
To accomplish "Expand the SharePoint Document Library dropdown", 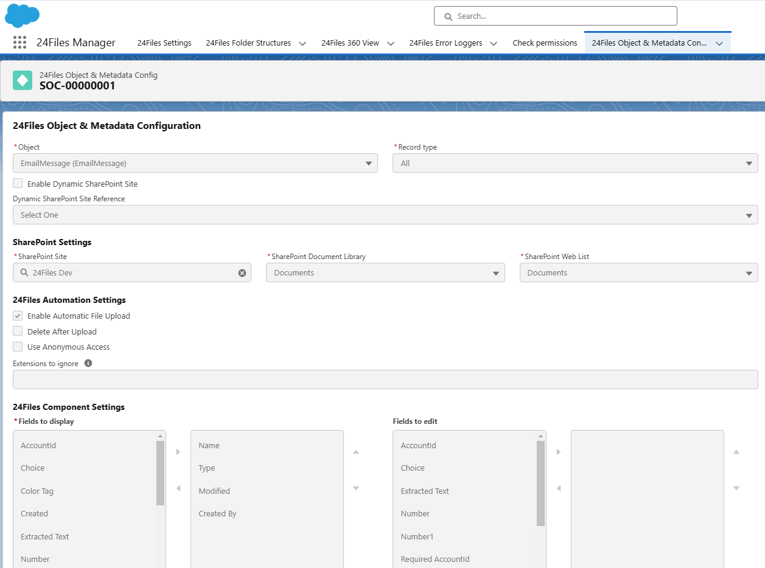I will (x=385, y=273).
